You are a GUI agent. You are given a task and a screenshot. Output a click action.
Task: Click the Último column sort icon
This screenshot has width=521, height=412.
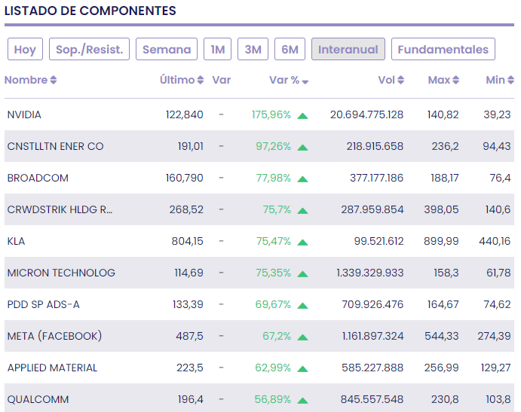pos(201,81)
